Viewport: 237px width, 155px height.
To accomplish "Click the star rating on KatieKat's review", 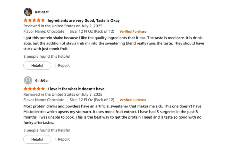I will tap(34, 20).
